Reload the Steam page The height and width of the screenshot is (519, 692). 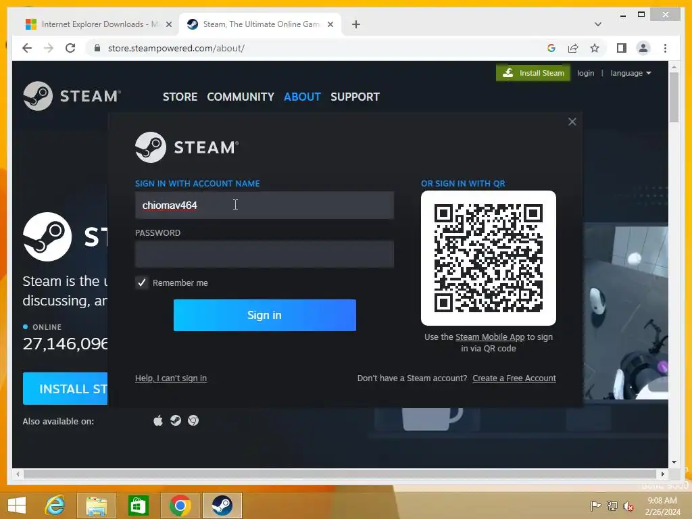point(70,48)
